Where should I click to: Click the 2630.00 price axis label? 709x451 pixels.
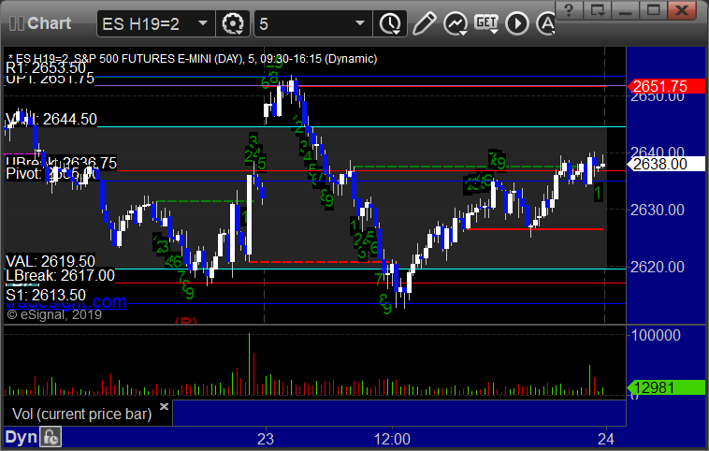point(657,210)
